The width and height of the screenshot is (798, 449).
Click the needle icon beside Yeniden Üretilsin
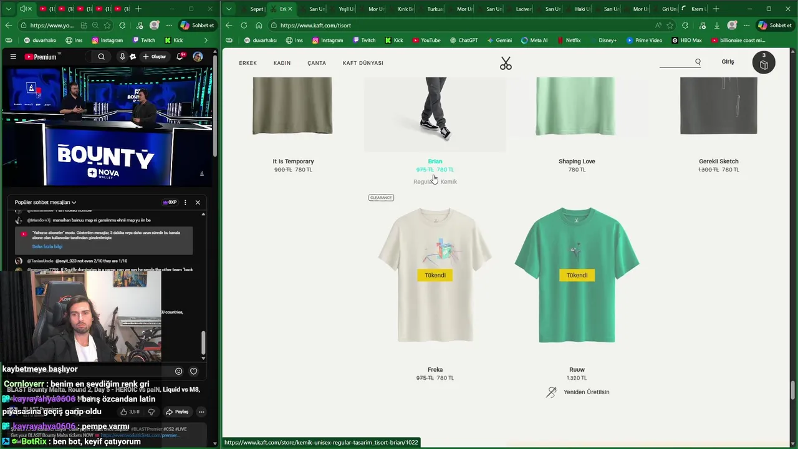[551, 392]
